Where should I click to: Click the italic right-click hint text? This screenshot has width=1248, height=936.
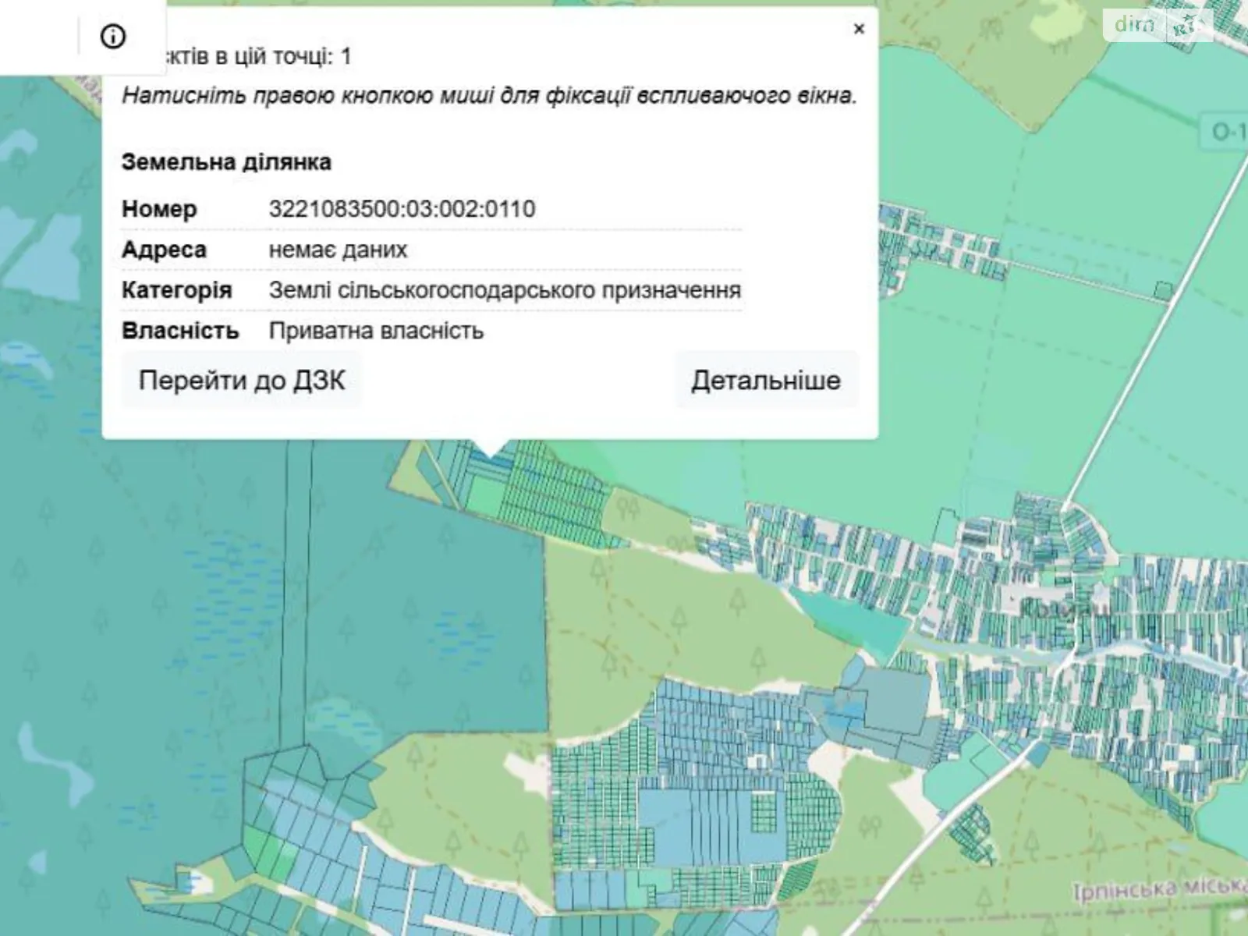[x=489, y=95]
